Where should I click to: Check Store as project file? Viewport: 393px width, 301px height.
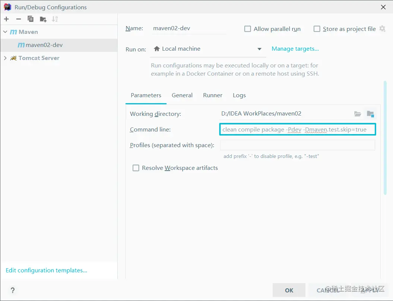point(317,29)
